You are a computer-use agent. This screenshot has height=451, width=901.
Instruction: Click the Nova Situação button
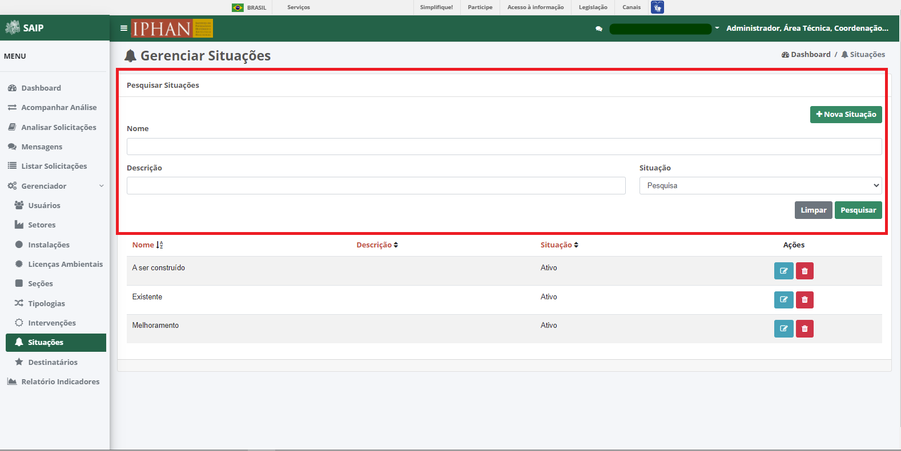(x=846, y=115)
